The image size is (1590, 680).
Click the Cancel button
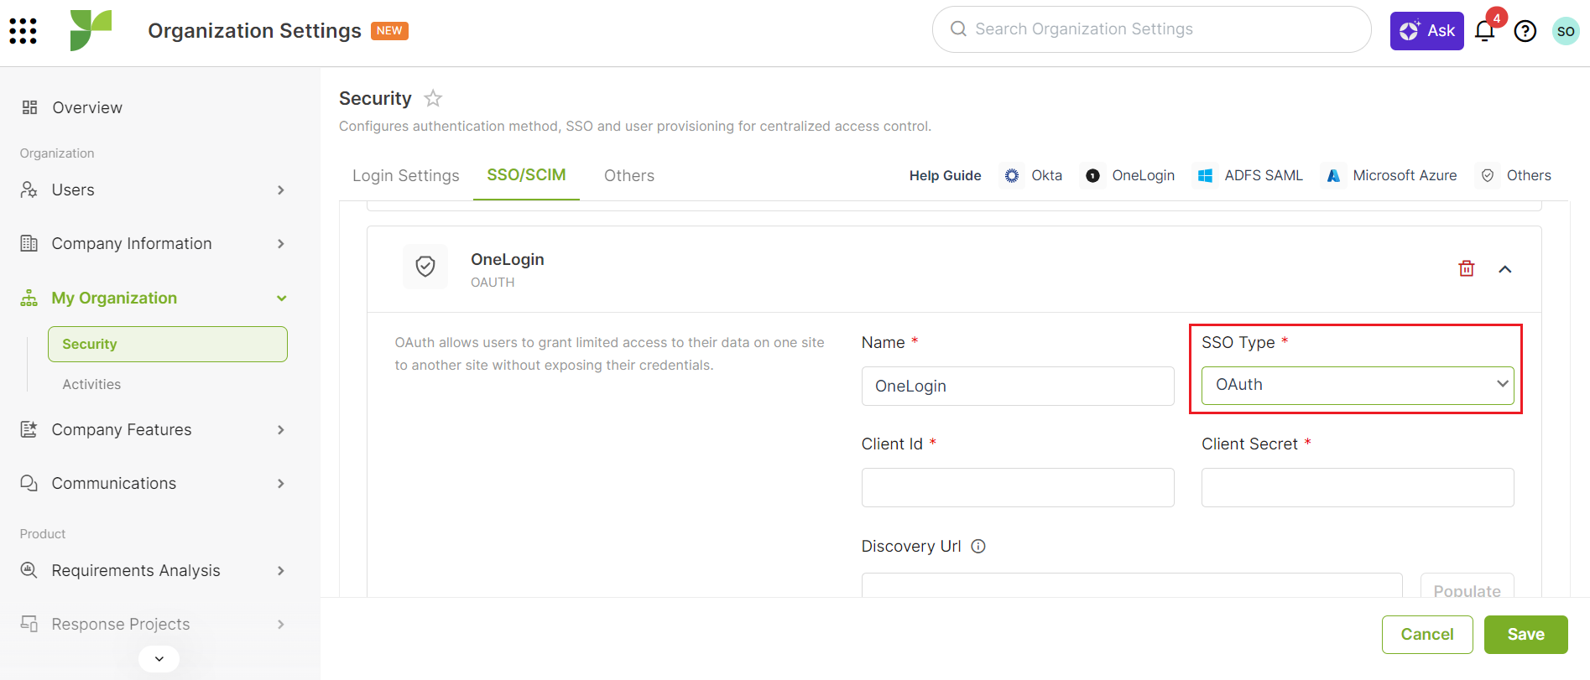point(1426,635)
